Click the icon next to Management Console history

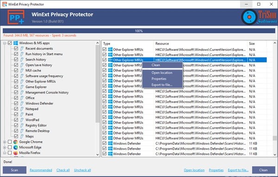(x=22, y=92)
